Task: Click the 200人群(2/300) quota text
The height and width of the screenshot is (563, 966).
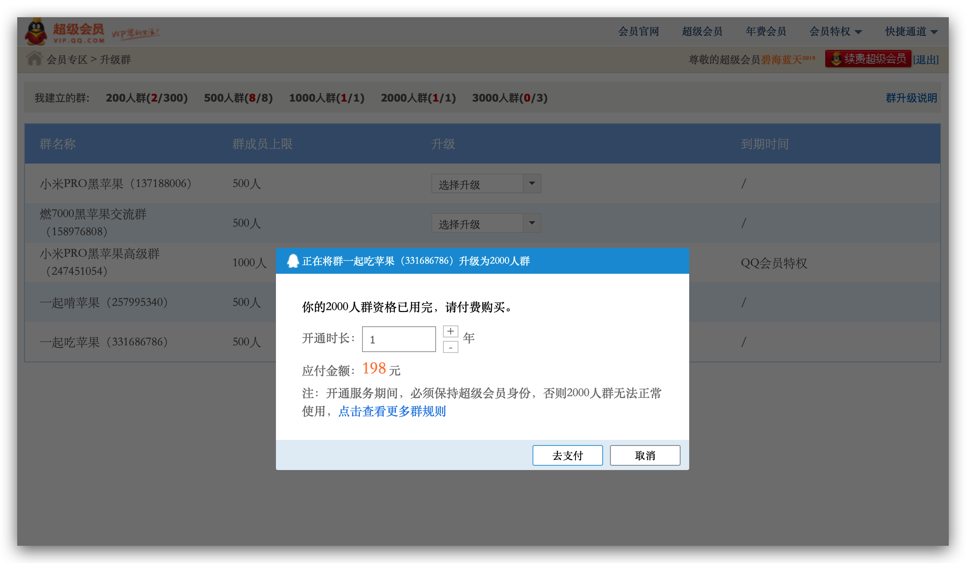Action: coord(147,98)
